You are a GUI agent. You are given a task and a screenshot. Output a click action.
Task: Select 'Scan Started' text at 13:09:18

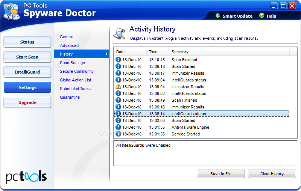[x=183, y=66]
